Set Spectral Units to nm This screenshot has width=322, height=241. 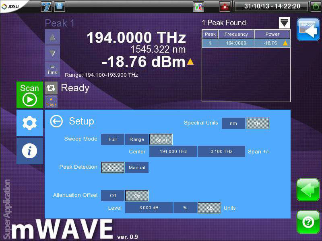click(233, 123)
